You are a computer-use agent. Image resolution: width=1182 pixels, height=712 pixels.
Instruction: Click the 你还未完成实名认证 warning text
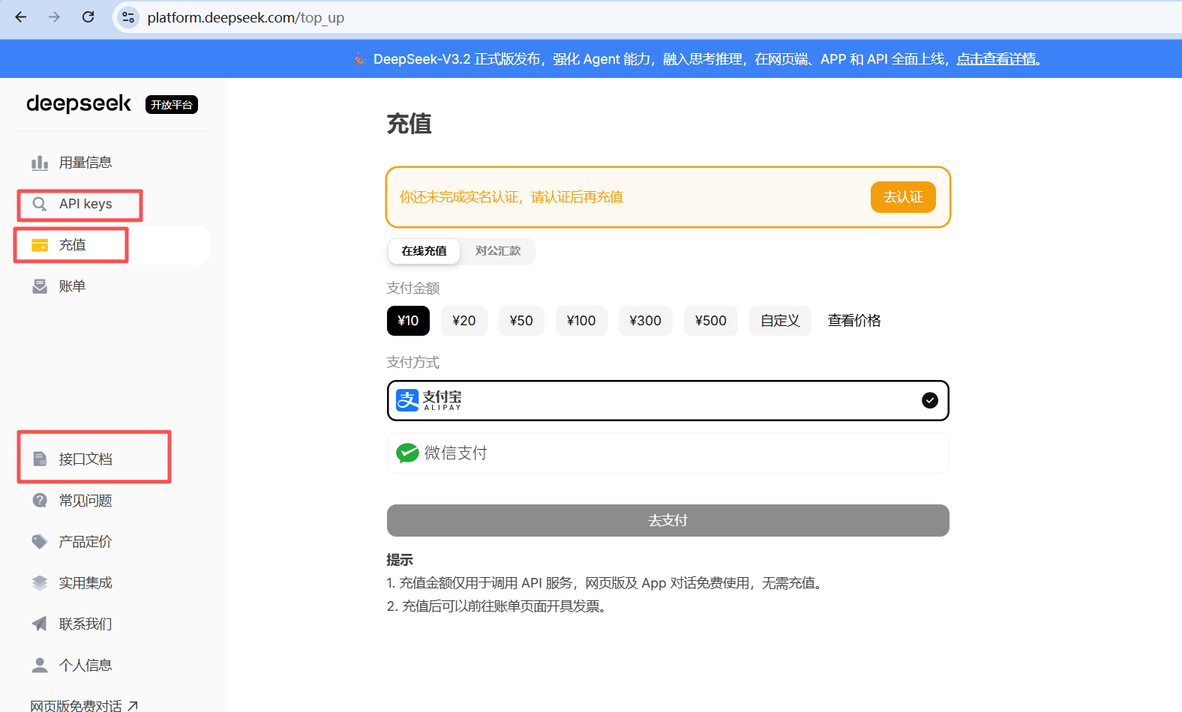(511, 197)
